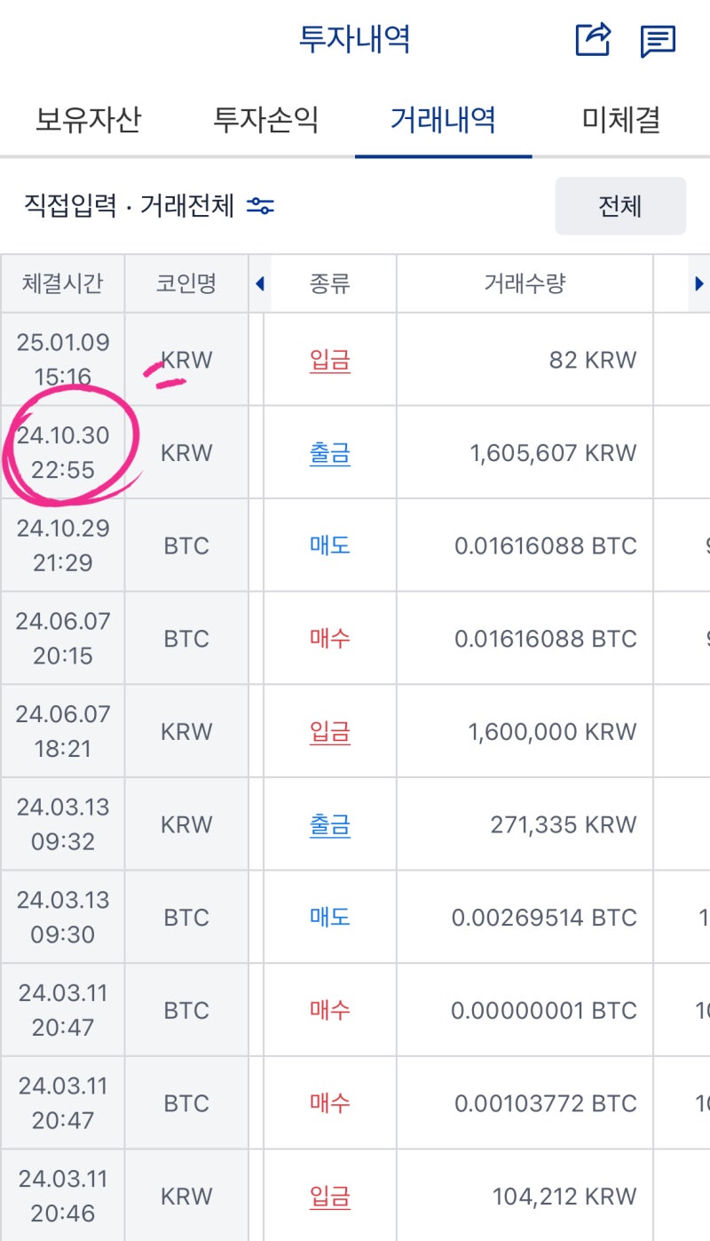This screenshot has height=1241, width=710.
Task: Open the circled 출금 withdrawal of 1,605,607 KRW
Action: [330, 453]
